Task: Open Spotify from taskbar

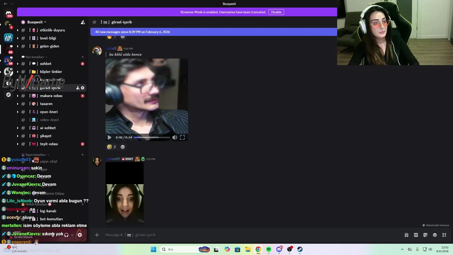Action: click(269, 249)
